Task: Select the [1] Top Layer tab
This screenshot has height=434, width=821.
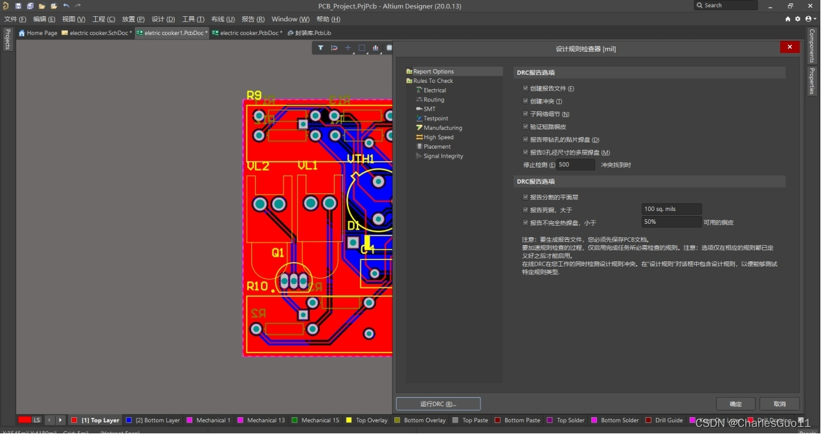Action: (95, 420)
